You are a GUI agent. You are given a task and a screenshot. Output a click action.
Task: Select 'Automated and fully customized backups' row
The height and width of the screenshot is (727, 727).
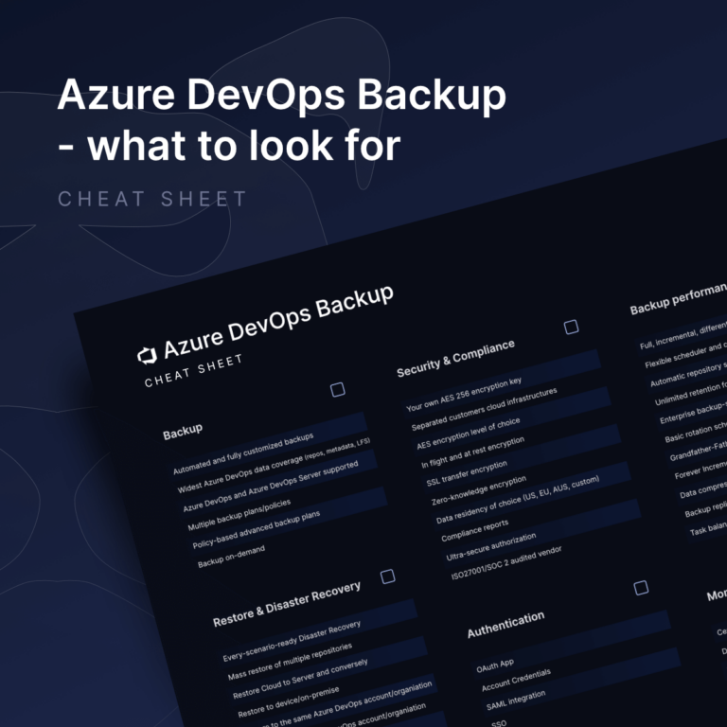pos(243,453)
